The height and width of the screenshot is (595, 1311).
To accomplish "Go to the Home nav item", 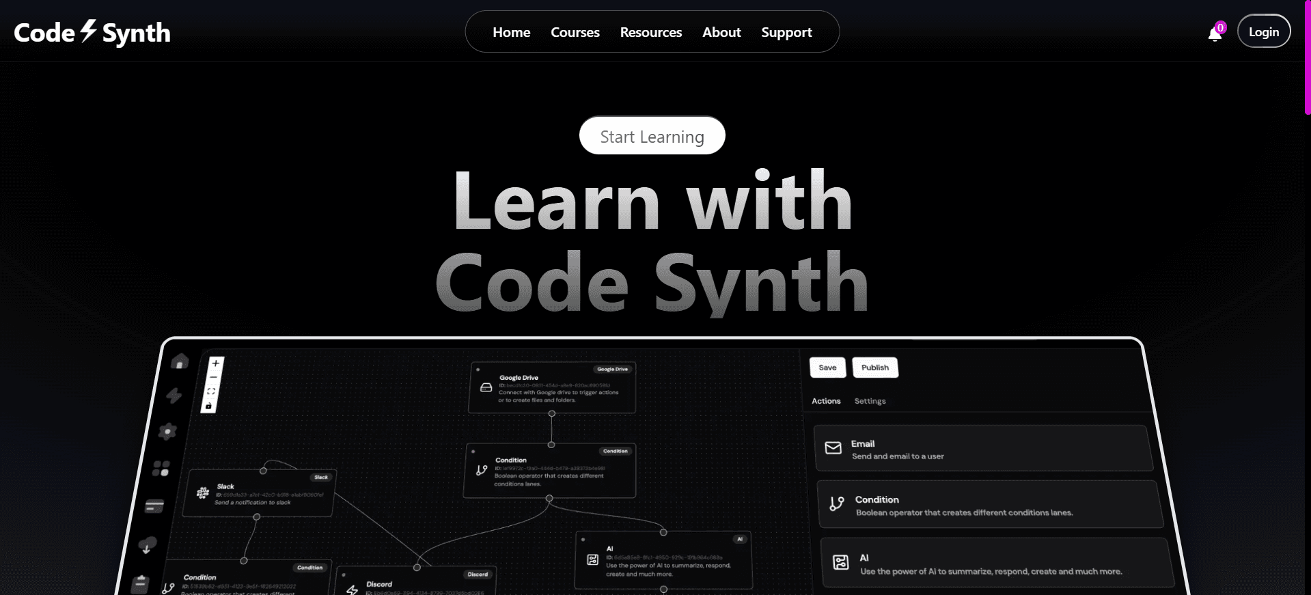I will [512, 32].
